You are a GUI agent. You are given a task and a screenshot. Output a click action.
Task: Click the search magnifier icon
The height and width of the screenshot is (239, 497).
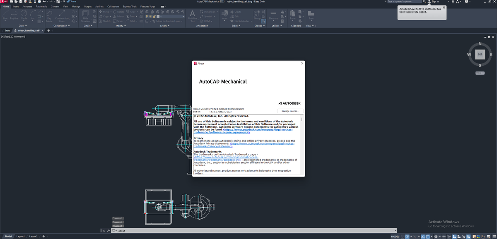(424, 2)
